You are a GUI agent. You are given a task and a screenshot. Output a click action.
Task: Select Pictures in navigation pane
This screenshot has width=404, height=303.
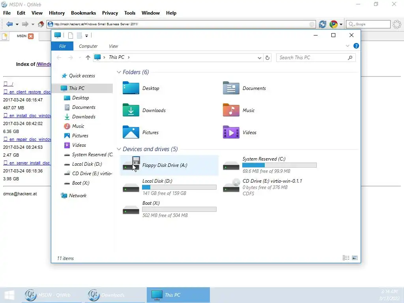coord(80,136)
